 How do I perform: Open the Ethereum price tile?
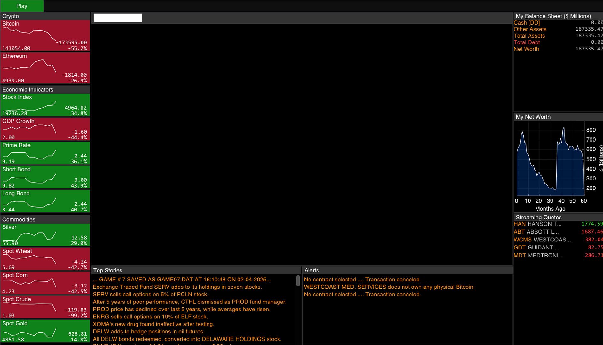point(45,68)
